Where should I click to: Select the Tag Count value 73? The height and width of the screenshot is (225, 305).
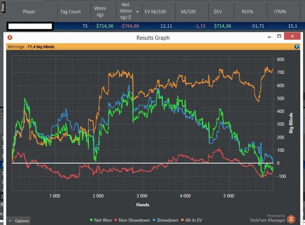coord(85,26)
